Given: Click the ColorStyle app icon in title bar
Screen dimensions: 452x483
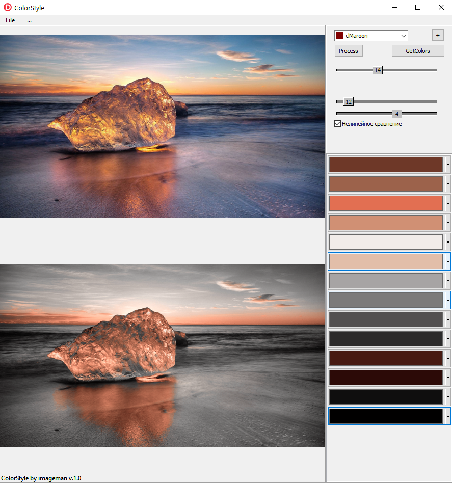Looking at the screenshot, I should tap(8, 8).
